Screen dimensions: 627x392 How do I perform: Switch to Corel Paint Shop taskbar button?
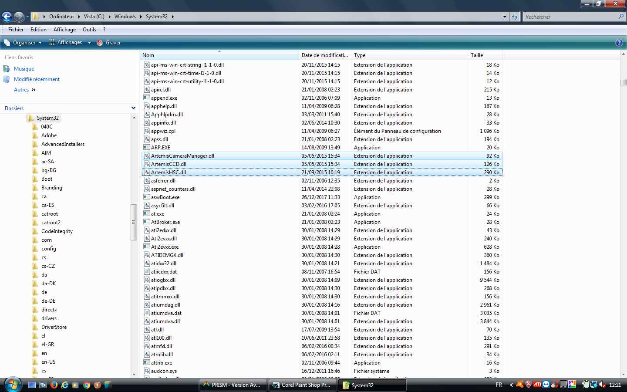302,385
